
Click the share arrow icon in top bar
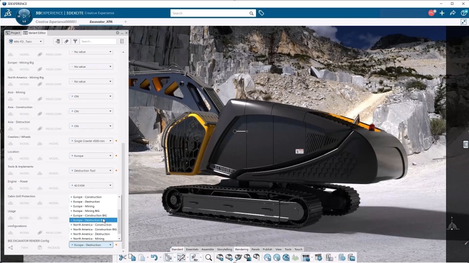[452, 13]
